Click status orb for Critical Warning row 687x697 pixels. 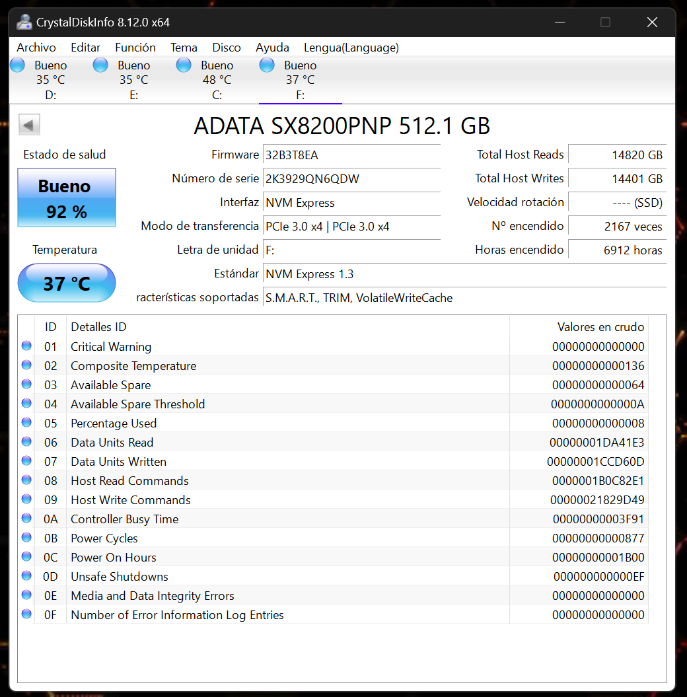click(x=26, y=346)
